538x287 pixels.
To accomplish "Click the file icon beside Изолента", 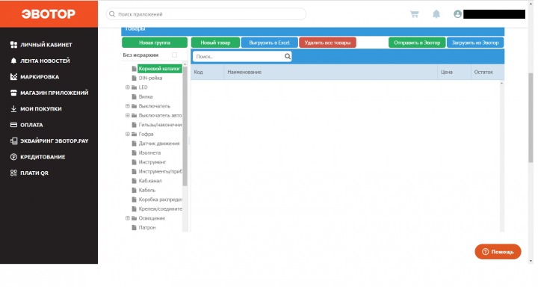I will point(134,152).
